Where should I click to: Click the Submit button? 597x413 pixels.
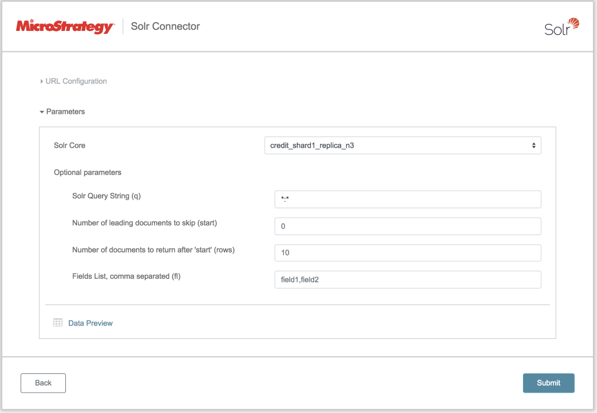click(x=549, y=383)
